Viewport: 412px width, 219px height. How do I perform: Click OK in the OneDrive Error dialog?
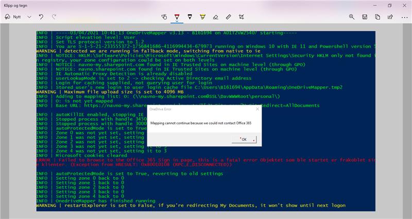(x=244, y=139)
